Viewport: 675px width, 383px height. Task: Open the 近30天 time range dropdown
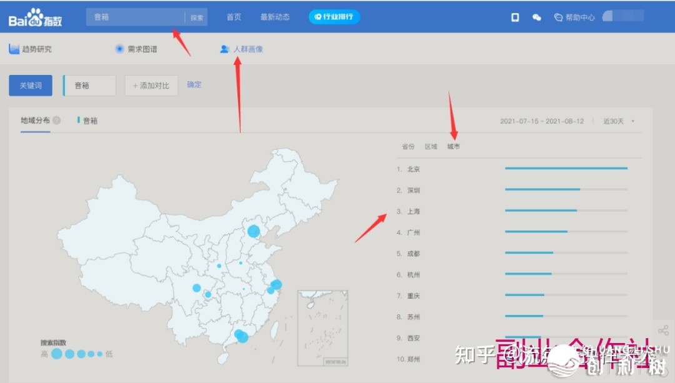617,121
